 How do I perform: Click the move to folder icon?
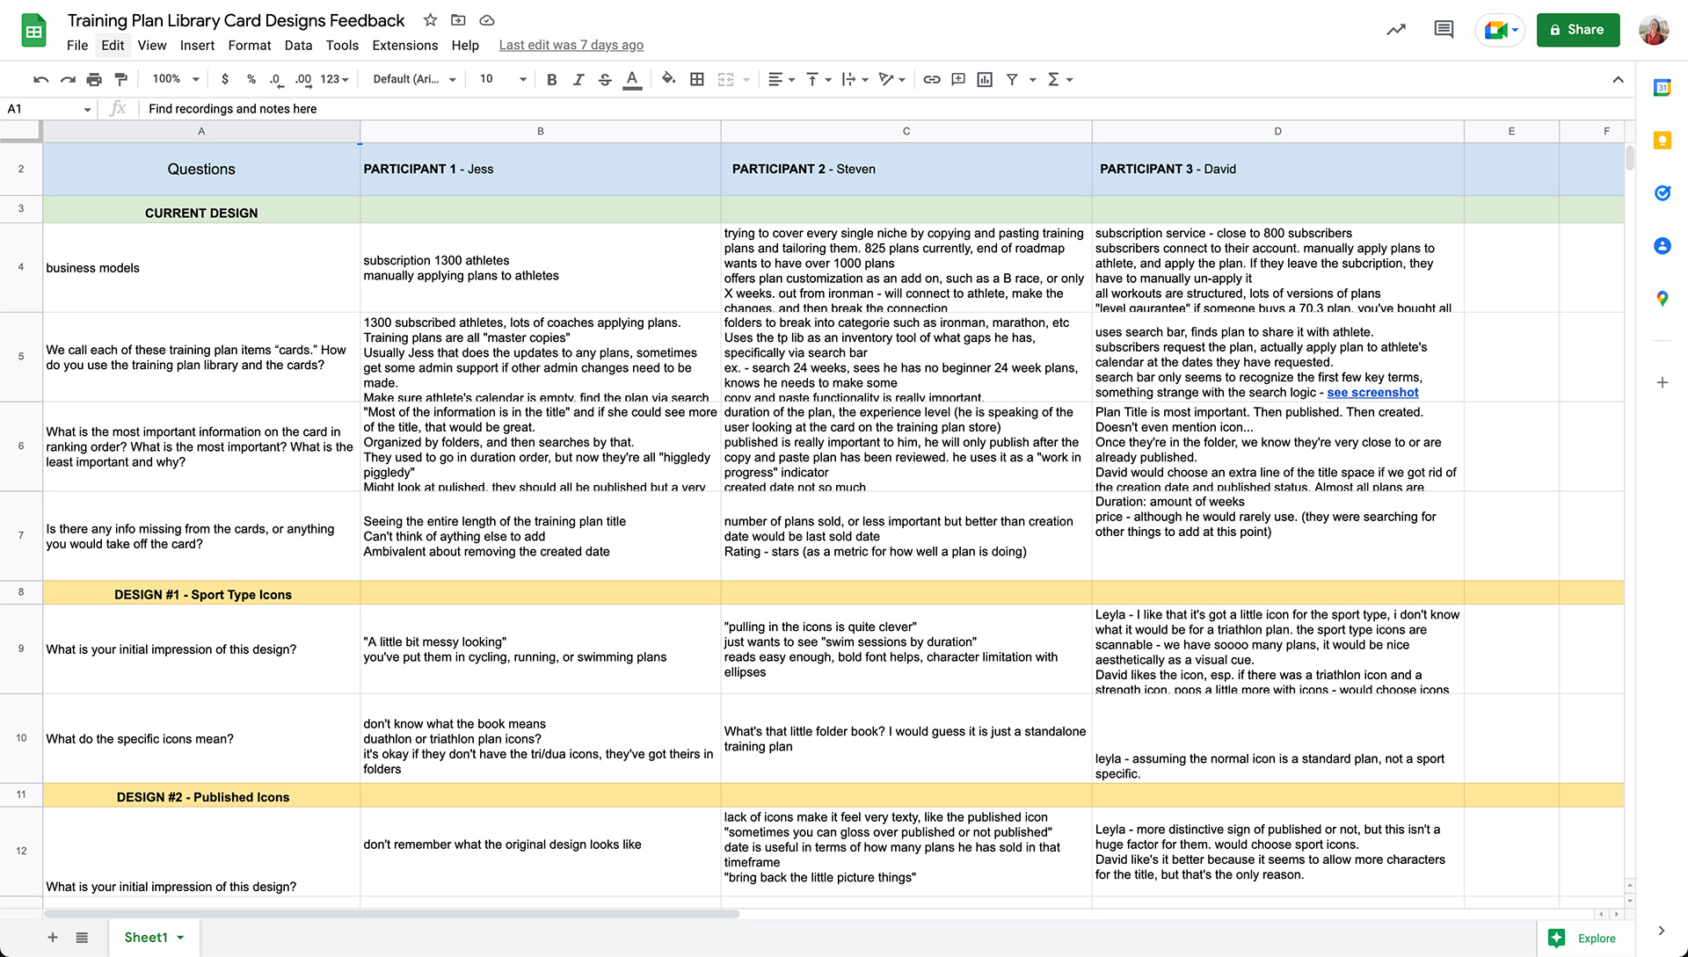[x=458, y=19]
